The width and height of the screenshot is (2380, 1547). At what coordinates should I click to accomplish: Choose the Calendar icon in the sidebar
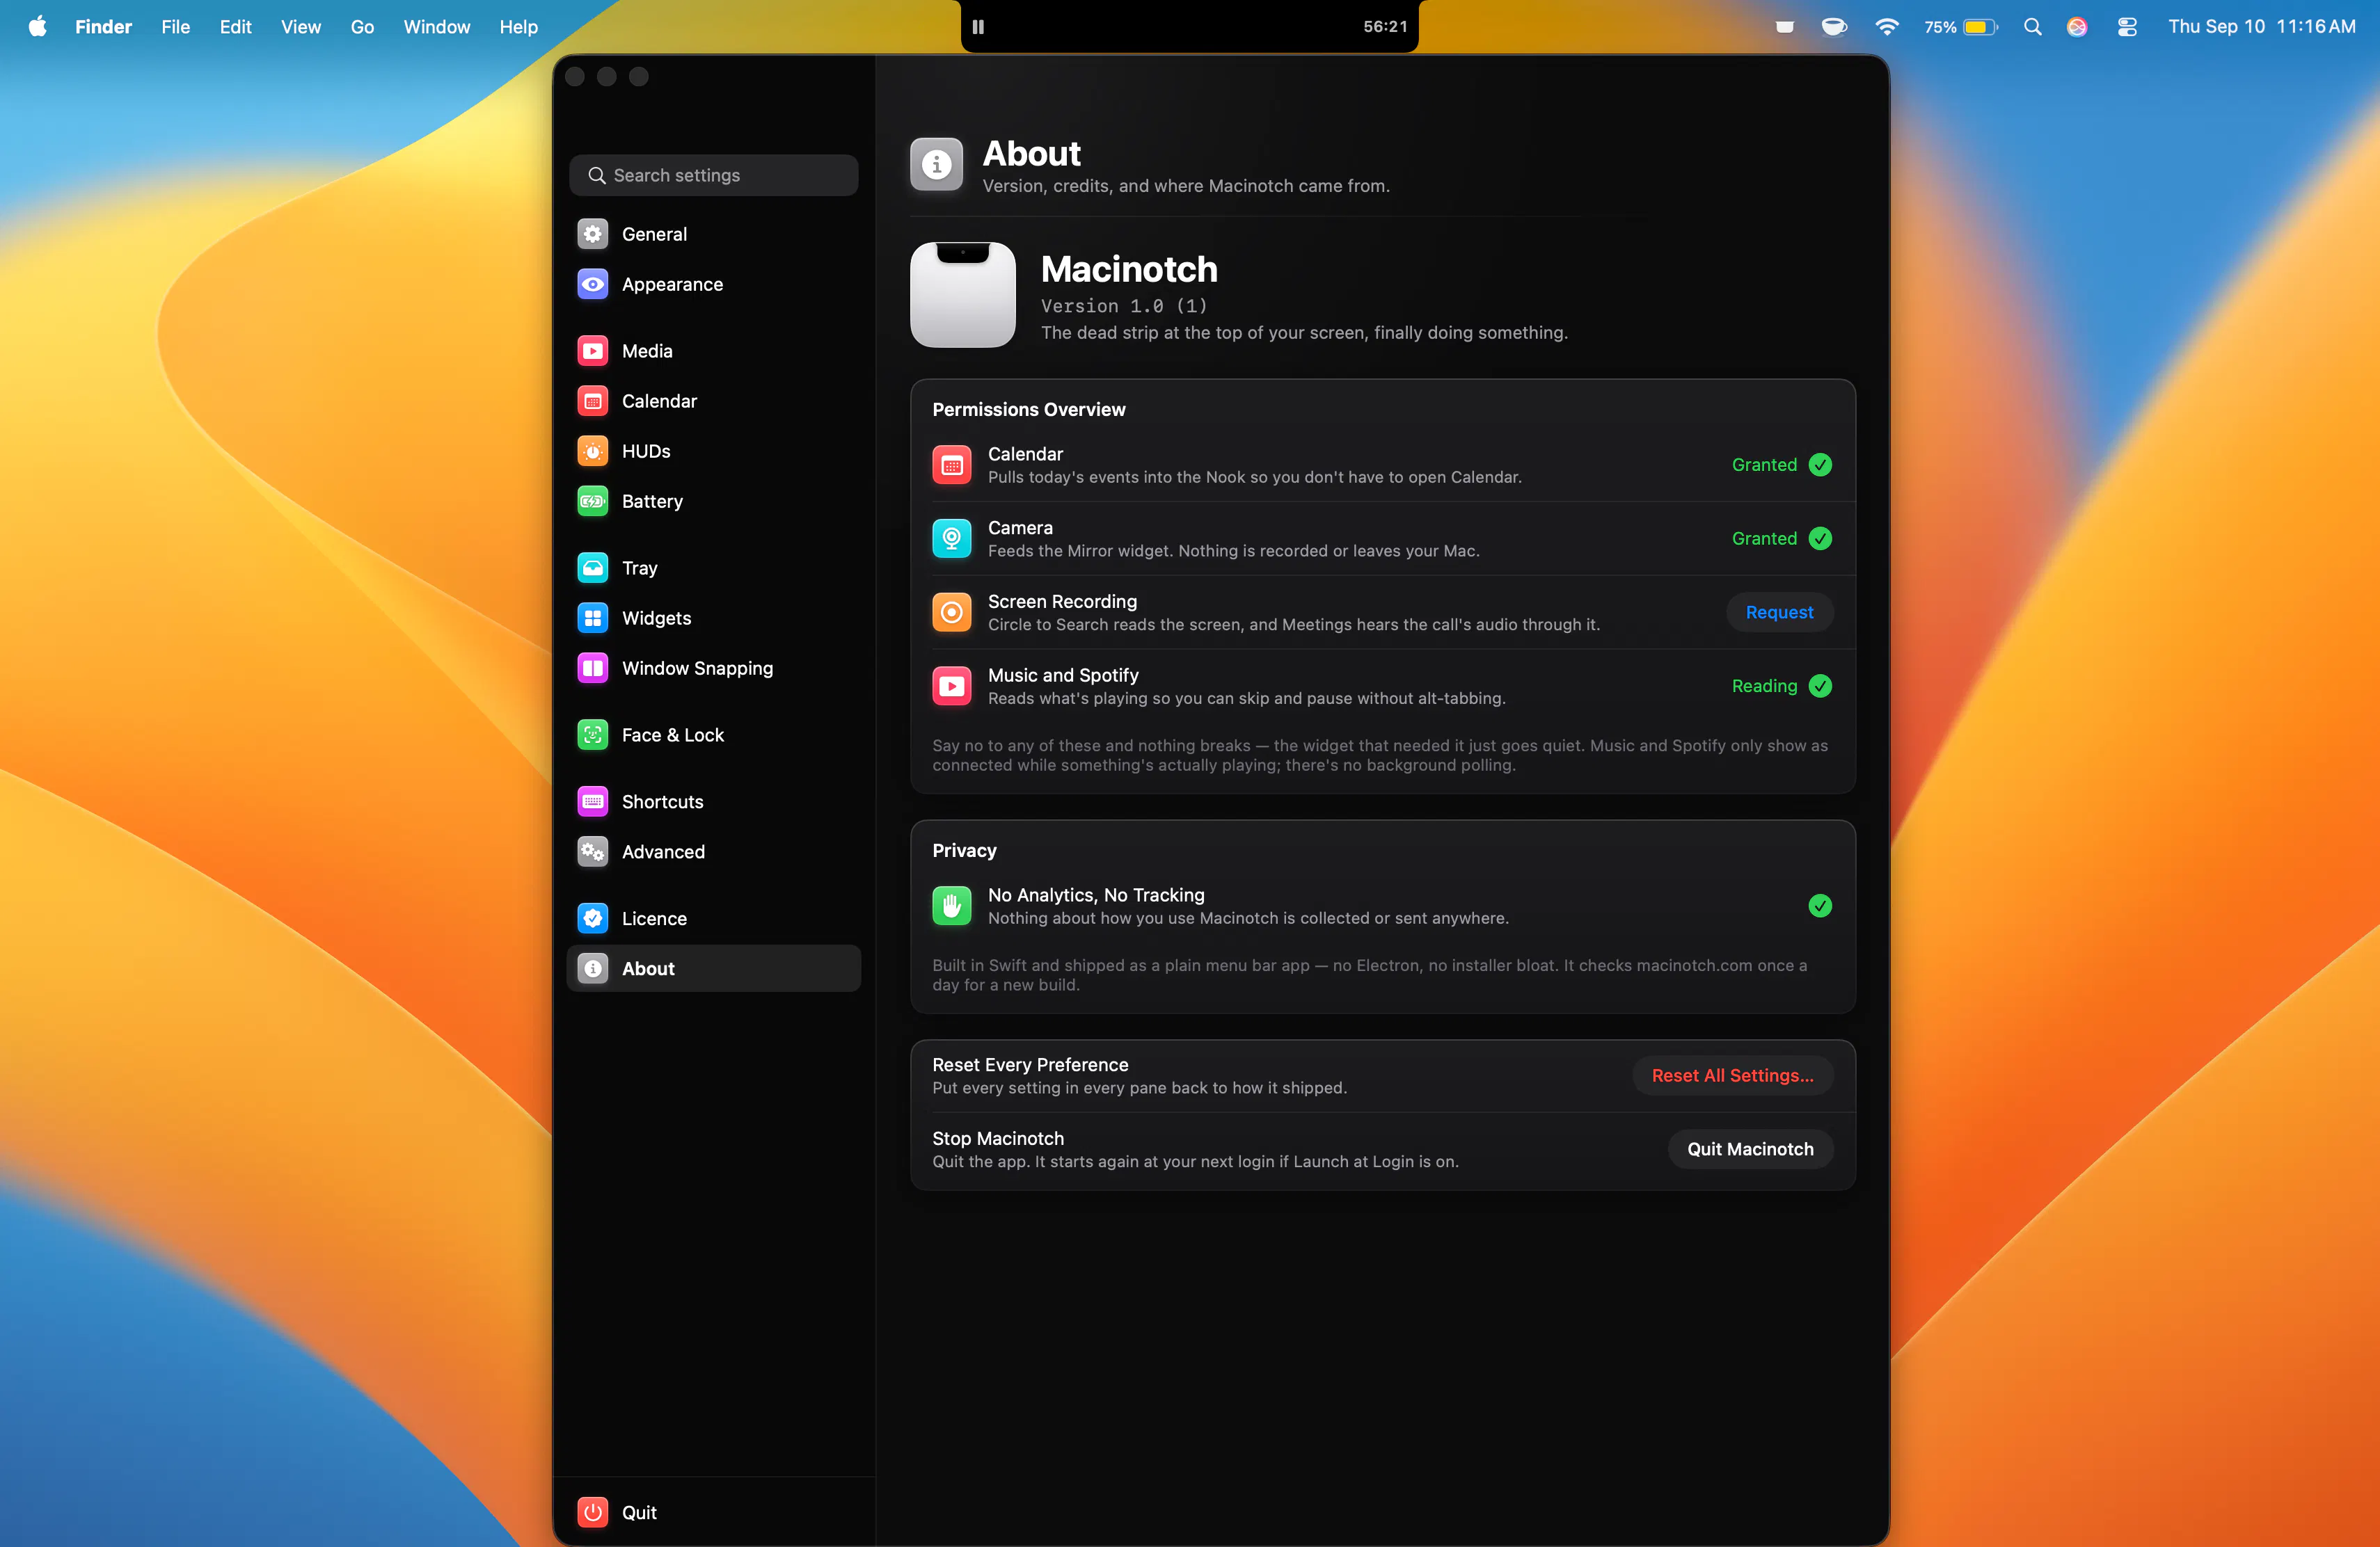593,401
